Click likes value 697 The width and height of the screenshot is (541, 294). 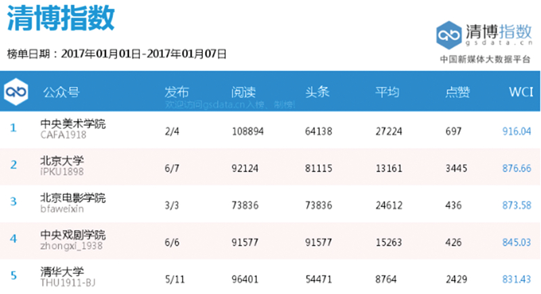pos(453,131)
